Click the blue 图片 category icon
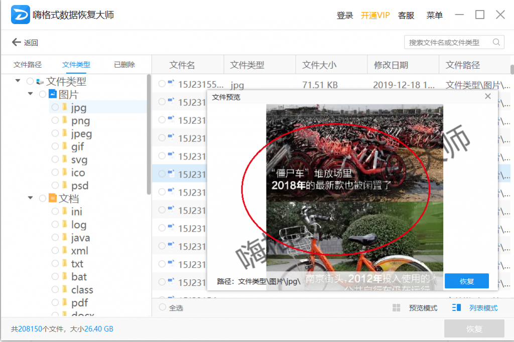Screen dimensions: 514x342 click(53, 94)
